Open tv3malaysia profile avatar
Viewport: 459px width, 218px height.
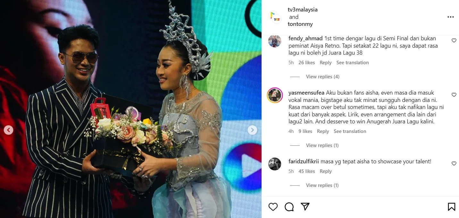pyautogui.click(x=275, y=17)
